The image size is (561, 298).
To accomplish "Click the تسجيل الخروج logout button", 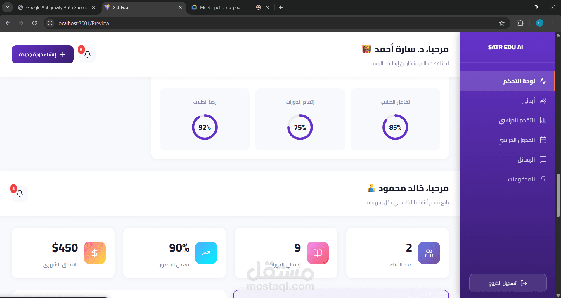I will (508, 283).
